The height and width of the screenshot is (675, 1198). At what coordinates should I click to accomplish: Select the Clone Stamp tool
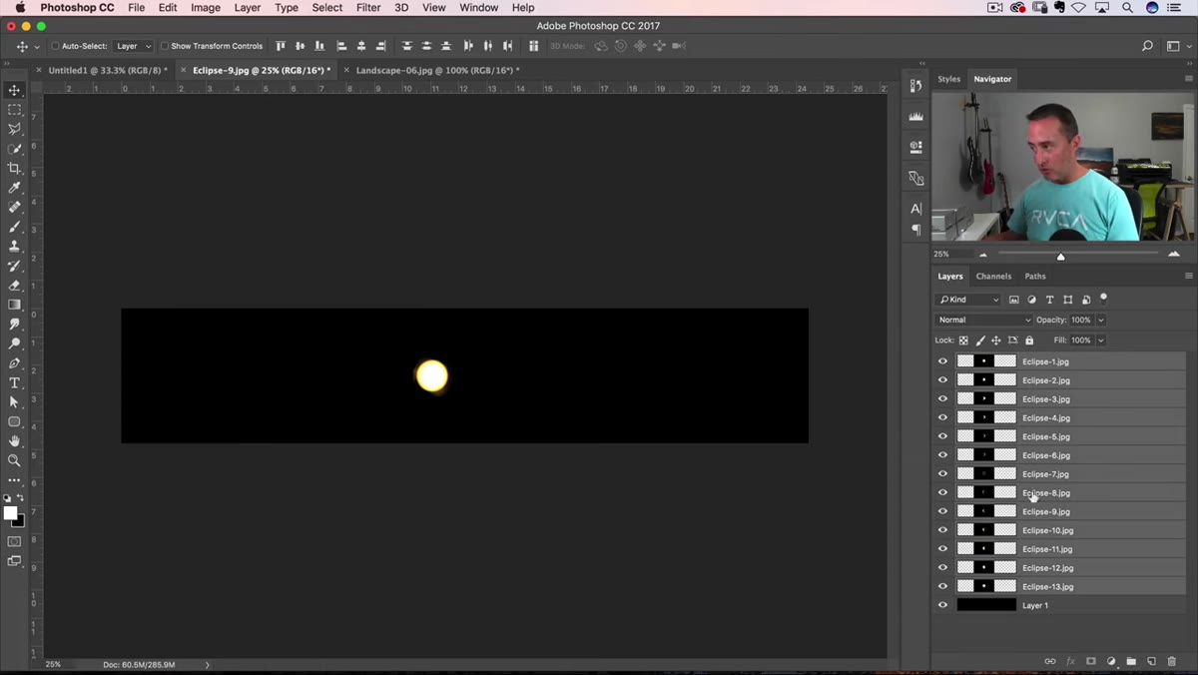pyautogui.click(x=14, y=246)
